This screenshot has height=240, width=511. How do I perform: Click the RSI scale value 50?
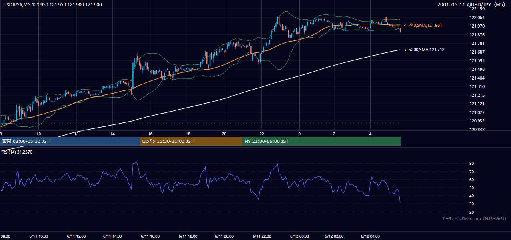(x=471, y=188)
